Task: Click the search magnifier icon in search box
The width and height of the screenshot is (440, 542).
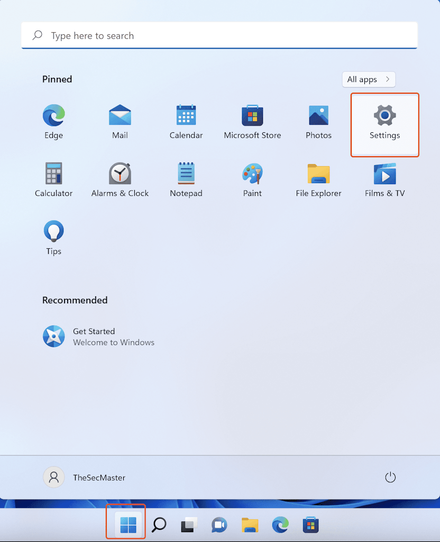Action: [x=38, y=35]
